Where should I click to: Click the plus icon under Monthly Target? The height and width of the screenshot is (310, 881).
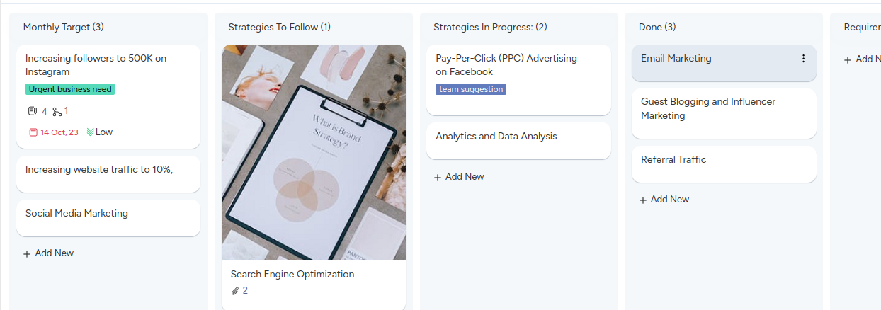[x=27, y=253]
